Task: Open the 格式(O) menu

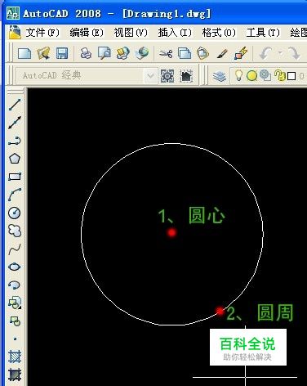Action: click(219, 33)
